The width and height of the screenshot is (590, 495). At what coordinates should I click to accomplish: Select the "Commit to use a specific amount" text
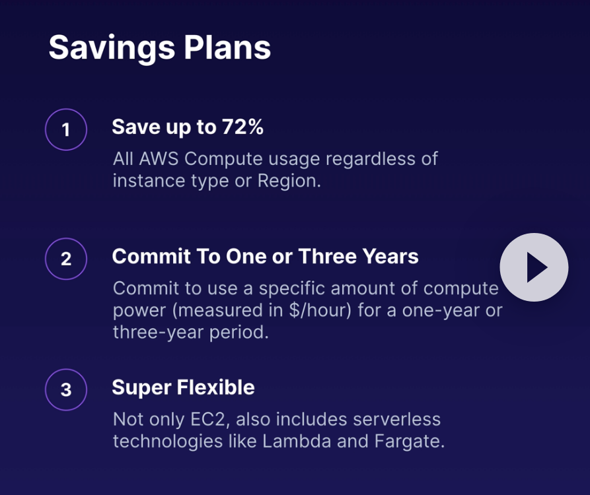305,289
